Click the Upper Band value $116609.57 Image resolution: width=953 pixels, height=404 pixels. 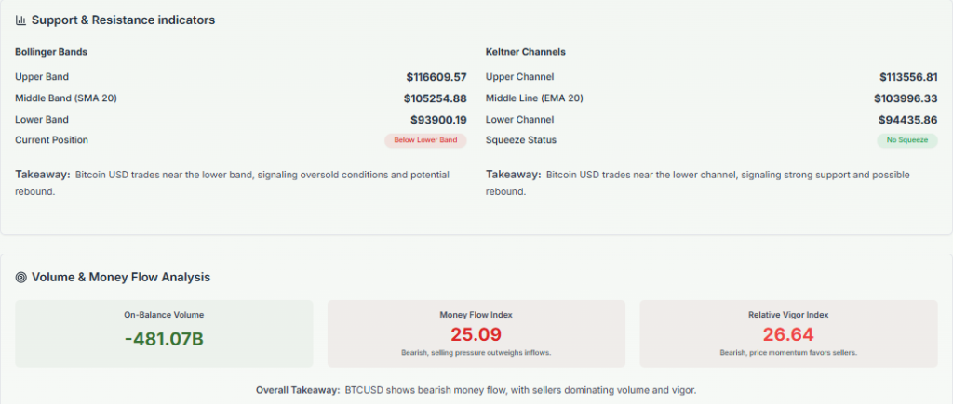click(x=436, y=77)
